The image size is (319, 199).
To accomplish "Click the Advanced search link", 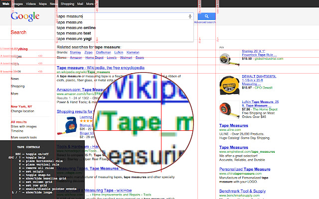I will 205,22.
